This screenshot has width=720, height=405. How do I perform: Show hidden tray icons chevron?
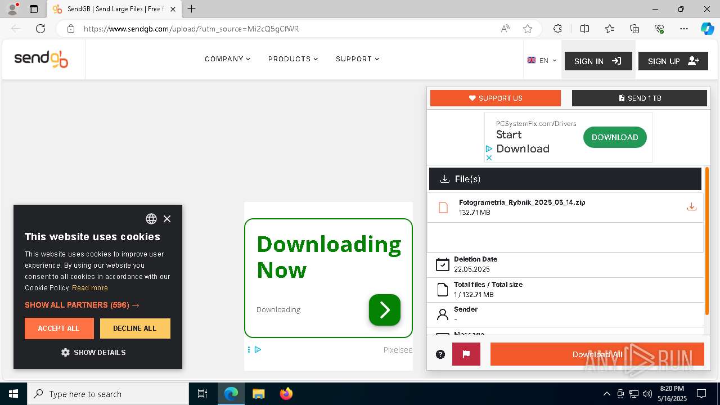606,394
